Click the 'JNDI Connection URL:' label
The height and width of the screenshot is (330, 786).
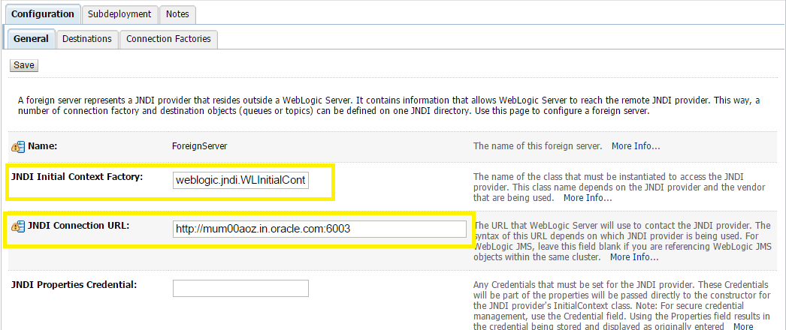tap(79, 226)
